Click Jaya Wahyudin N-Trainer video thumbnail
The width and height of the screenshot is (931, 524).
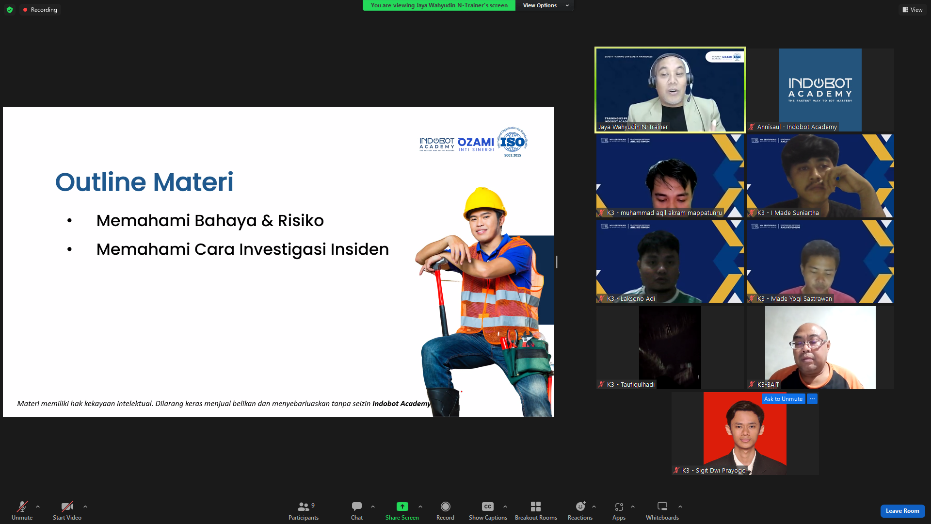(x=670, y=89)
